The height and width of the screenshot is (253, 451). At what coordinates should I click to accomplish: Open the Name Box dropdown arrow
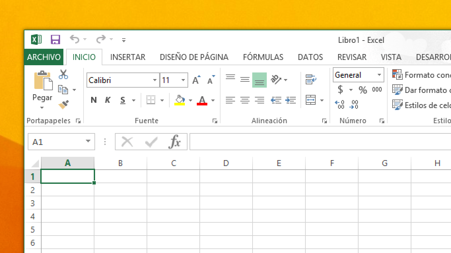[x=88, y=142]
